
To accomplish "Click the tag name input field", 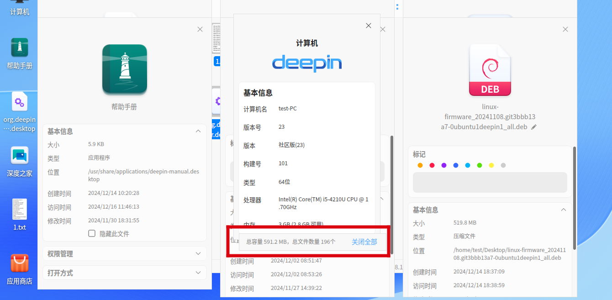I will click(x=490, y=182).
